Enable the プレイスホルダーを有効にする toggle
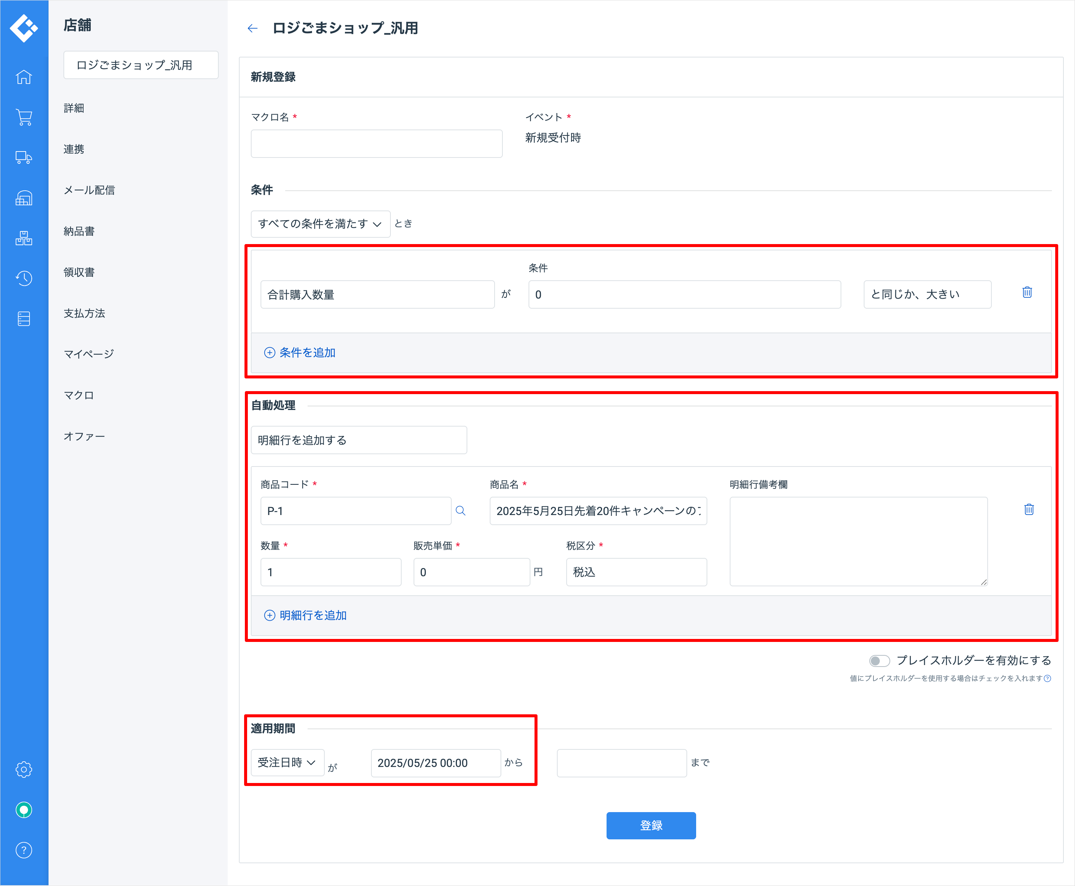Viewport: 1075px width, 886px height. 879,661
